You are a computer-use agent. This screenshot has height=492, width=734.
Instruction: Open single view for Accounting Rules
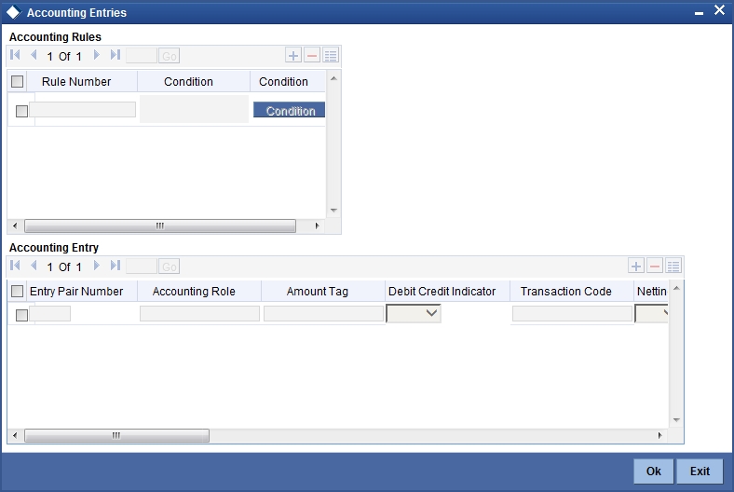pyautogui.click(x=331, y=55)
